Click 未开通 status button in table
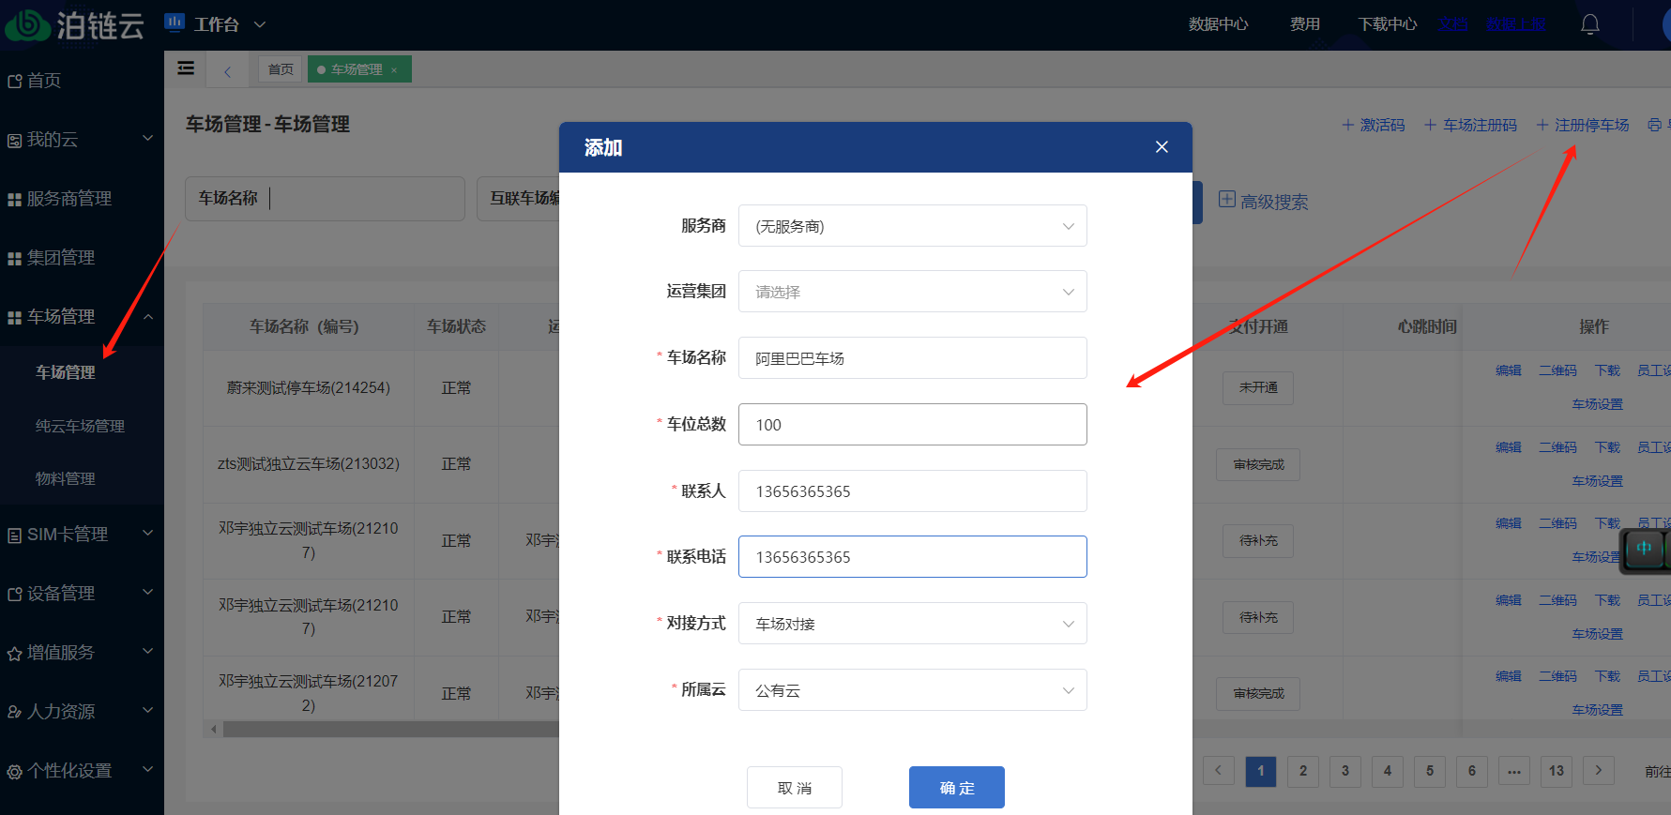Image resolution: width=1671 pixels, height=815 pixels. click(1257, 387)
